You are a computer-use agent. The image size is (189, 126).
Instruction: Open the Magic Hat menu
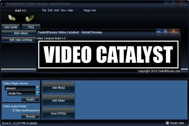point(90,10)
